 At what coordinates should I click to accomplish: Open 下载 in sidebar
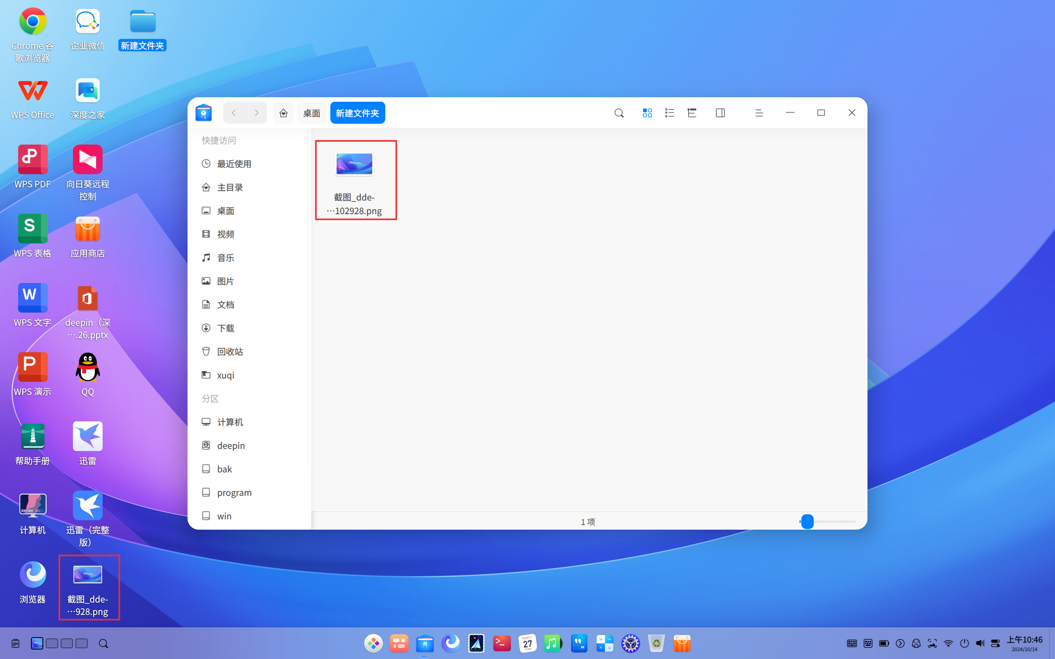coord(249,328)
